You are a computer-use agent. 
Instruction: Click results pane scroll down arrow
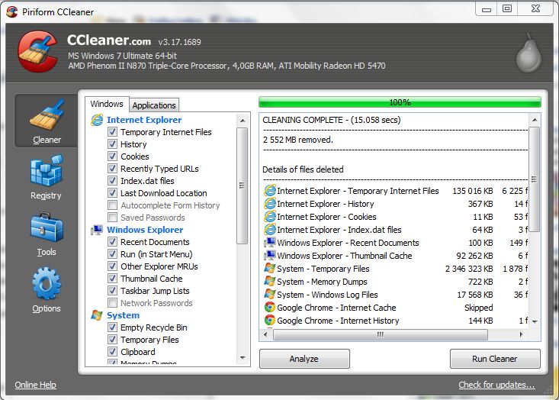535,321
